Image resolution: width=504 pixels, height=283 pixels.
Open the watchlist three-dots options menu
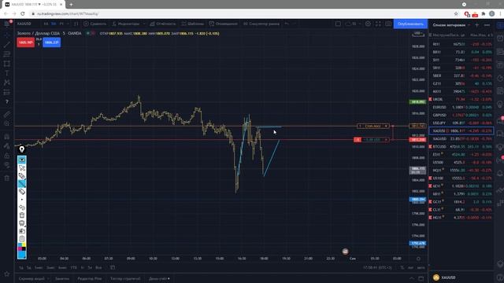487,24
